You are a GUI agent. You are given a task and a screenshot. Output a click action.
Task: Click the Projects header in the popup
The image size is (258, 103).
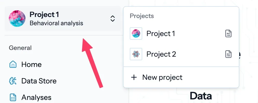pos(142,16)
